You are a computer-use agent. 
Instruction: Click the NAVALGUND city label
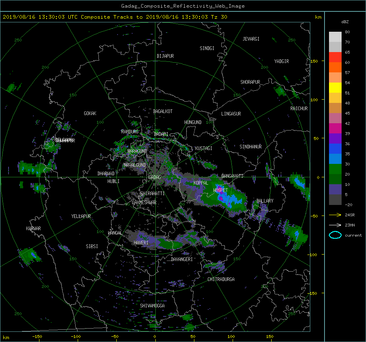point(135,165)
